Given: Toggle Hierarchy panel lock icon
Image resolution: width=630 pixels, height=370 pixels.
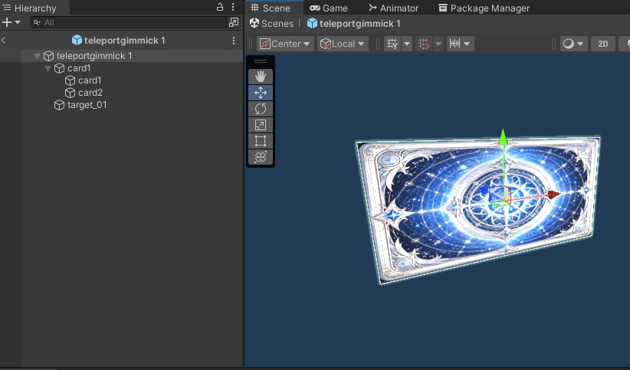Looking at the screenshot, I should [220, 7].
